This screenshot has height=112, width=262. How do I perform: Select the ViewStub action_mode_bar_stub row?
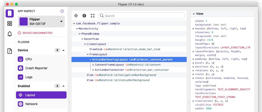click(x=129, y=49)
